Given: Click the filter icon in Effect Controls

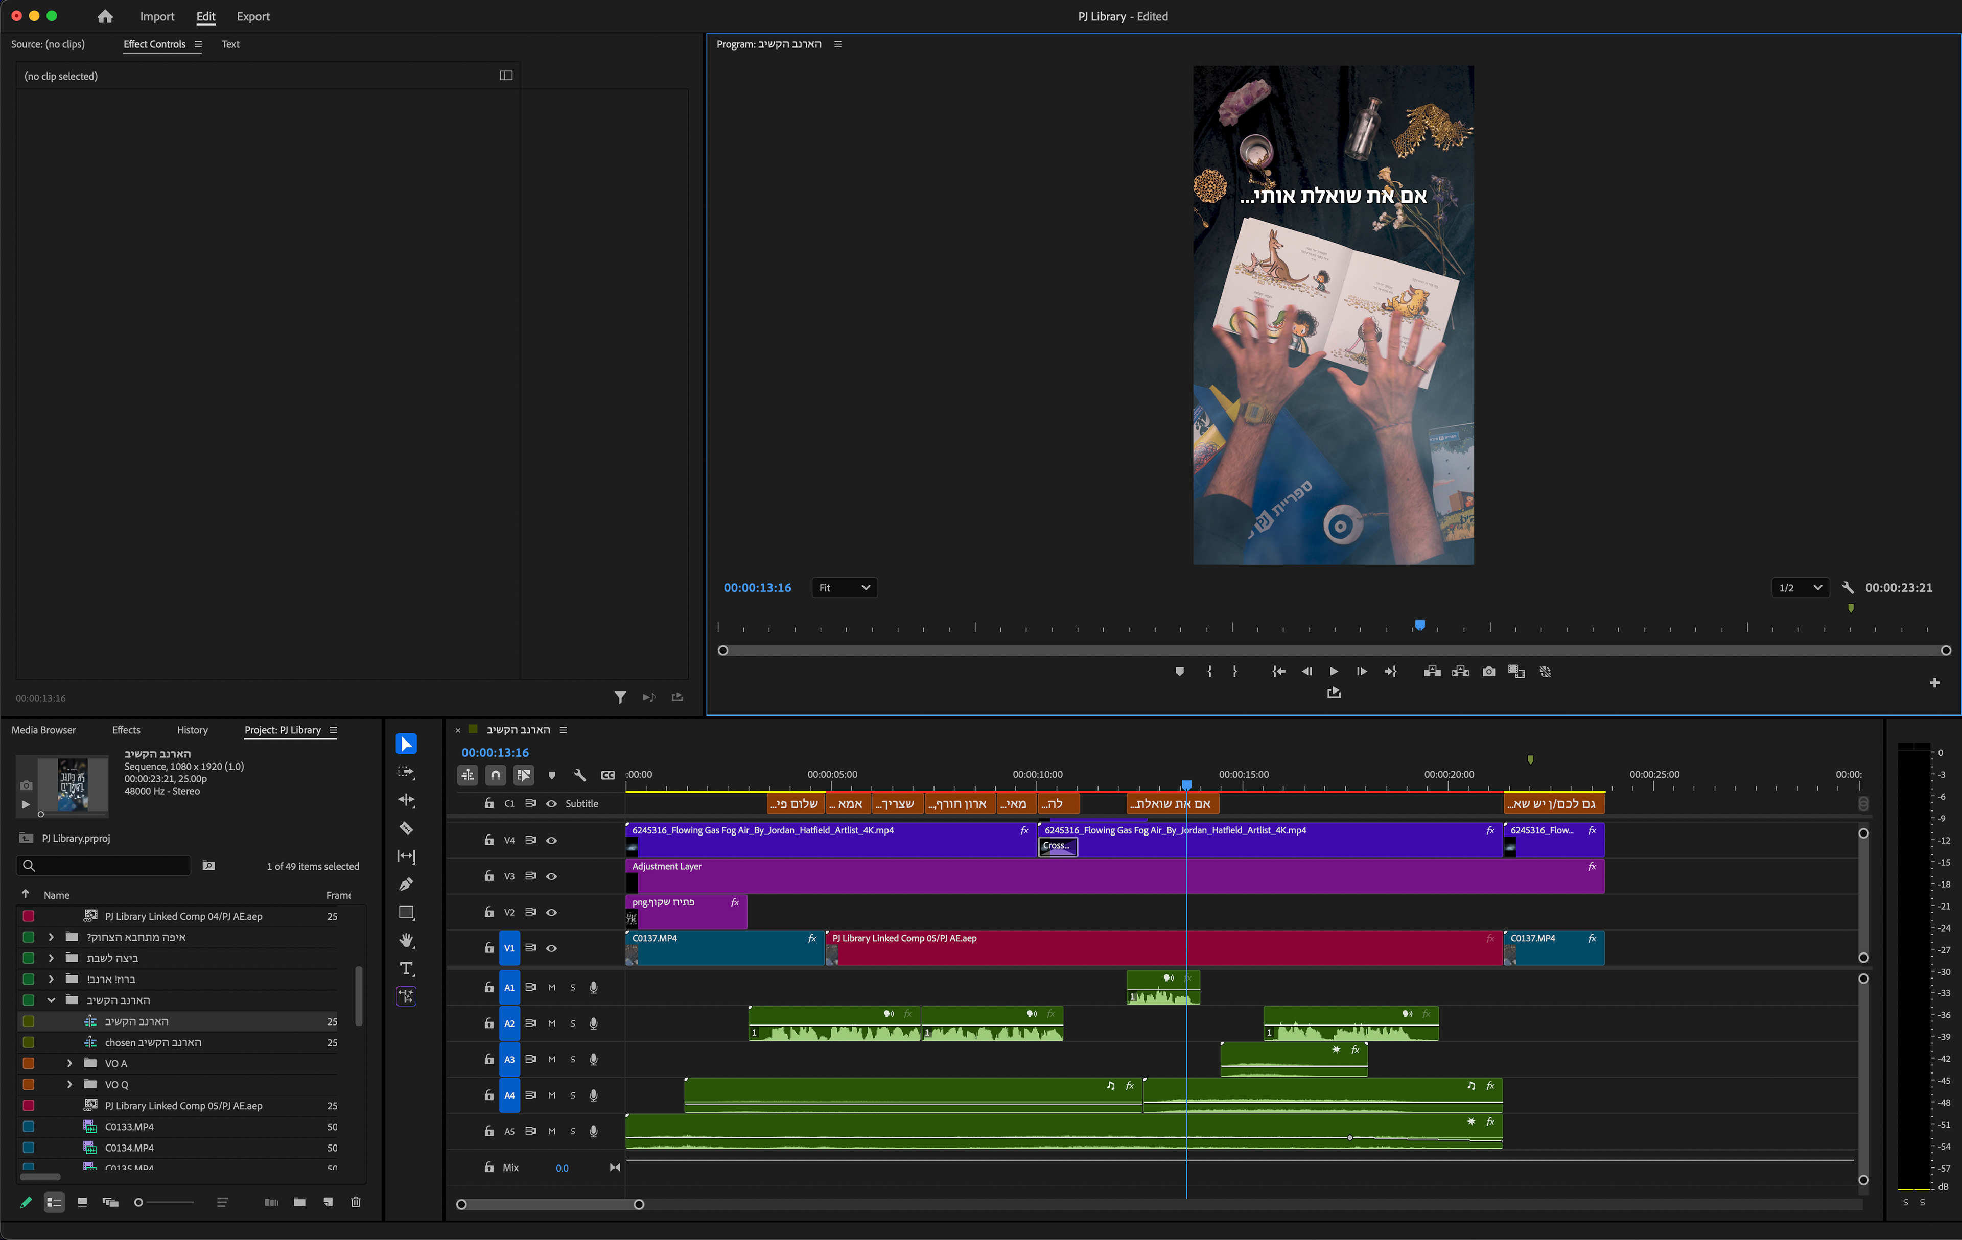Looking at the screenshot, I should click(x=620, y=697).
